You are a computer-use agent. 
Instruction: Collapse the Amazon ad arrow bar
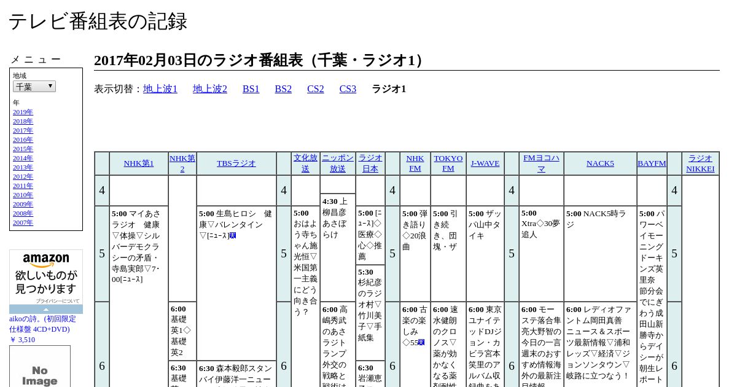(46, 309)
